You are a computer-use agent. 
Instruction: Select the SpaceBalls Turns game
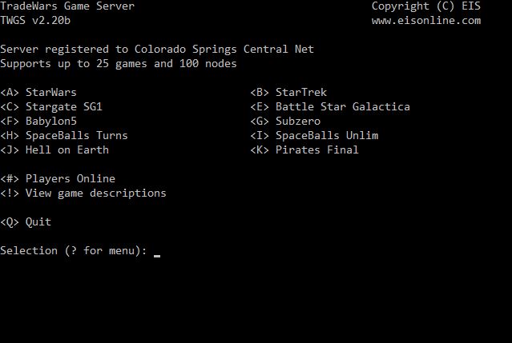coord(63,135)
